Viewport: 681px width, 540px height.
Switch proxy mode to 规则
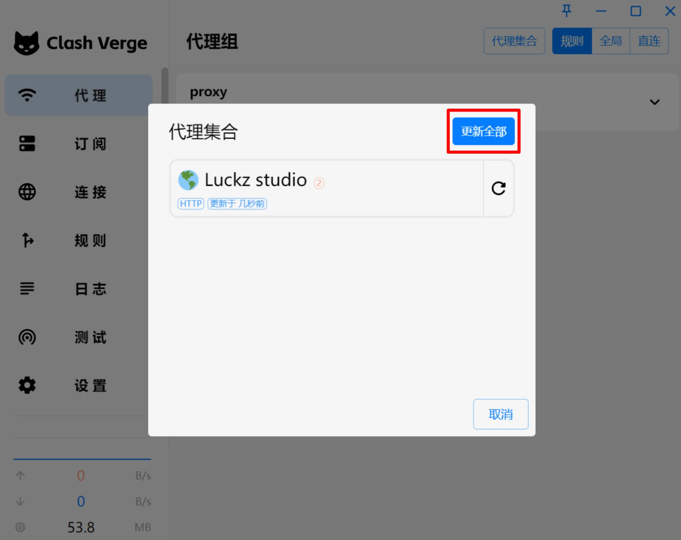coord(572,41)
